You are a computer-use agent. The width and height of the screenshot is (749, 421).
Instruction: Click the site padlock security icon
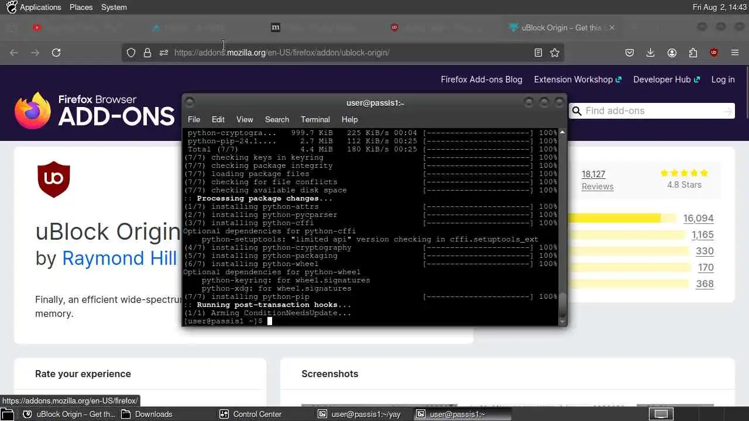(x=147, y=53)
